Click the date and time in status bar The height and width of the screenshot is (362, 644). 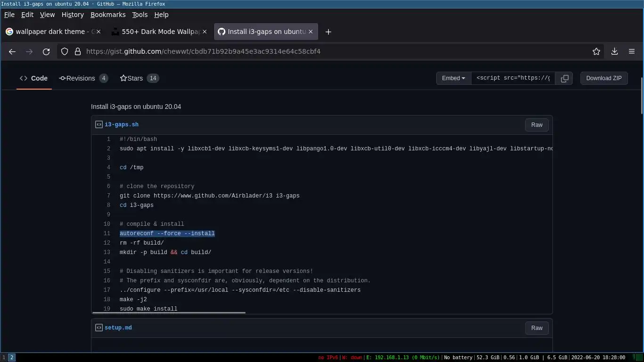pyautogui.click(x=598, y=358)
